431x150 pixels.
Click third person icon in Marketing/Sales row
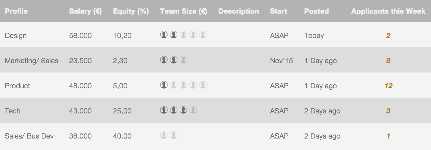[x=183, y=60]
